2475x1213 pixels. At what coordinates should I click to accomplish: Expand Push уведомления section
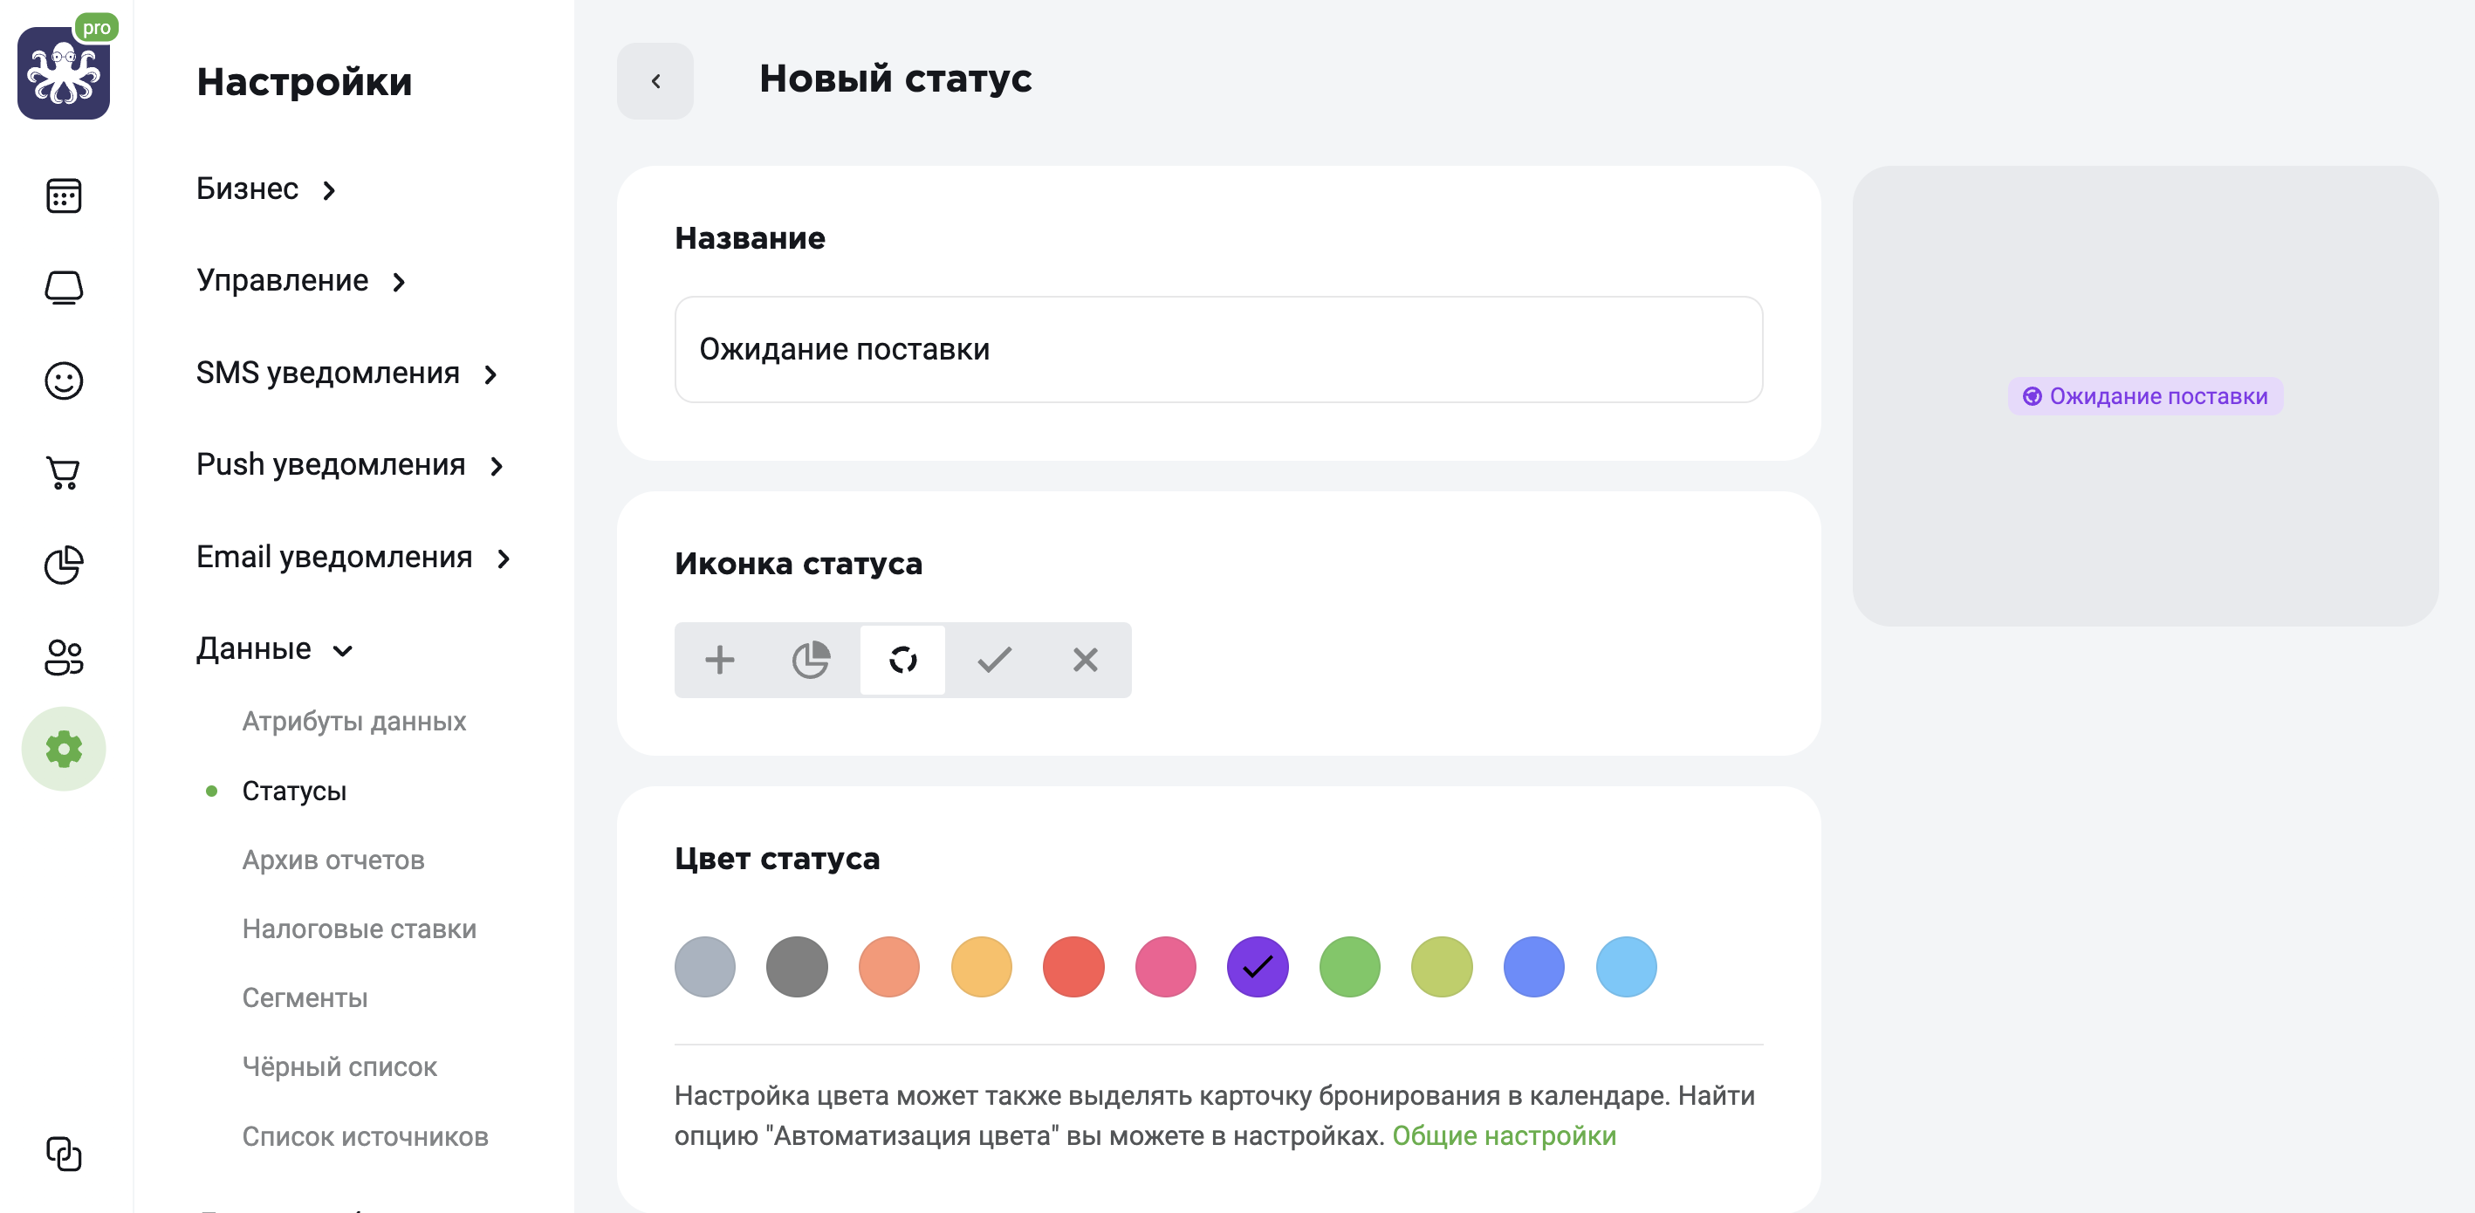tap(350, 465)
